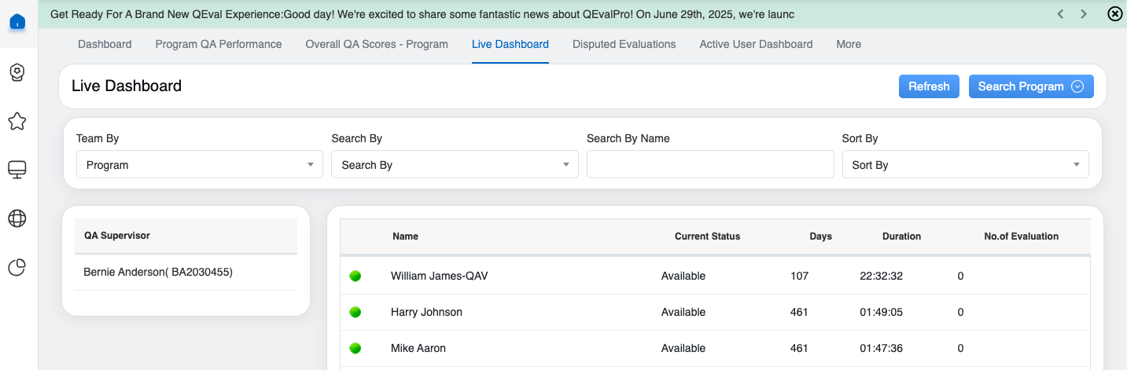Click the Search By Name input field
This screenshot has height=370, width=1127.
click(709, 165)
